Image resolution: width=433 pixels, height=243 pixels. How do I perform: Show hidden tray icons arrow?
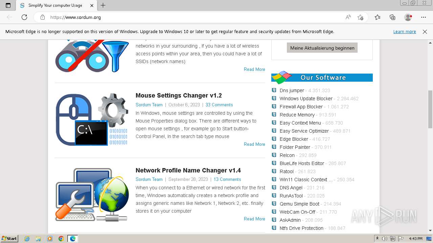pos(378,239)
